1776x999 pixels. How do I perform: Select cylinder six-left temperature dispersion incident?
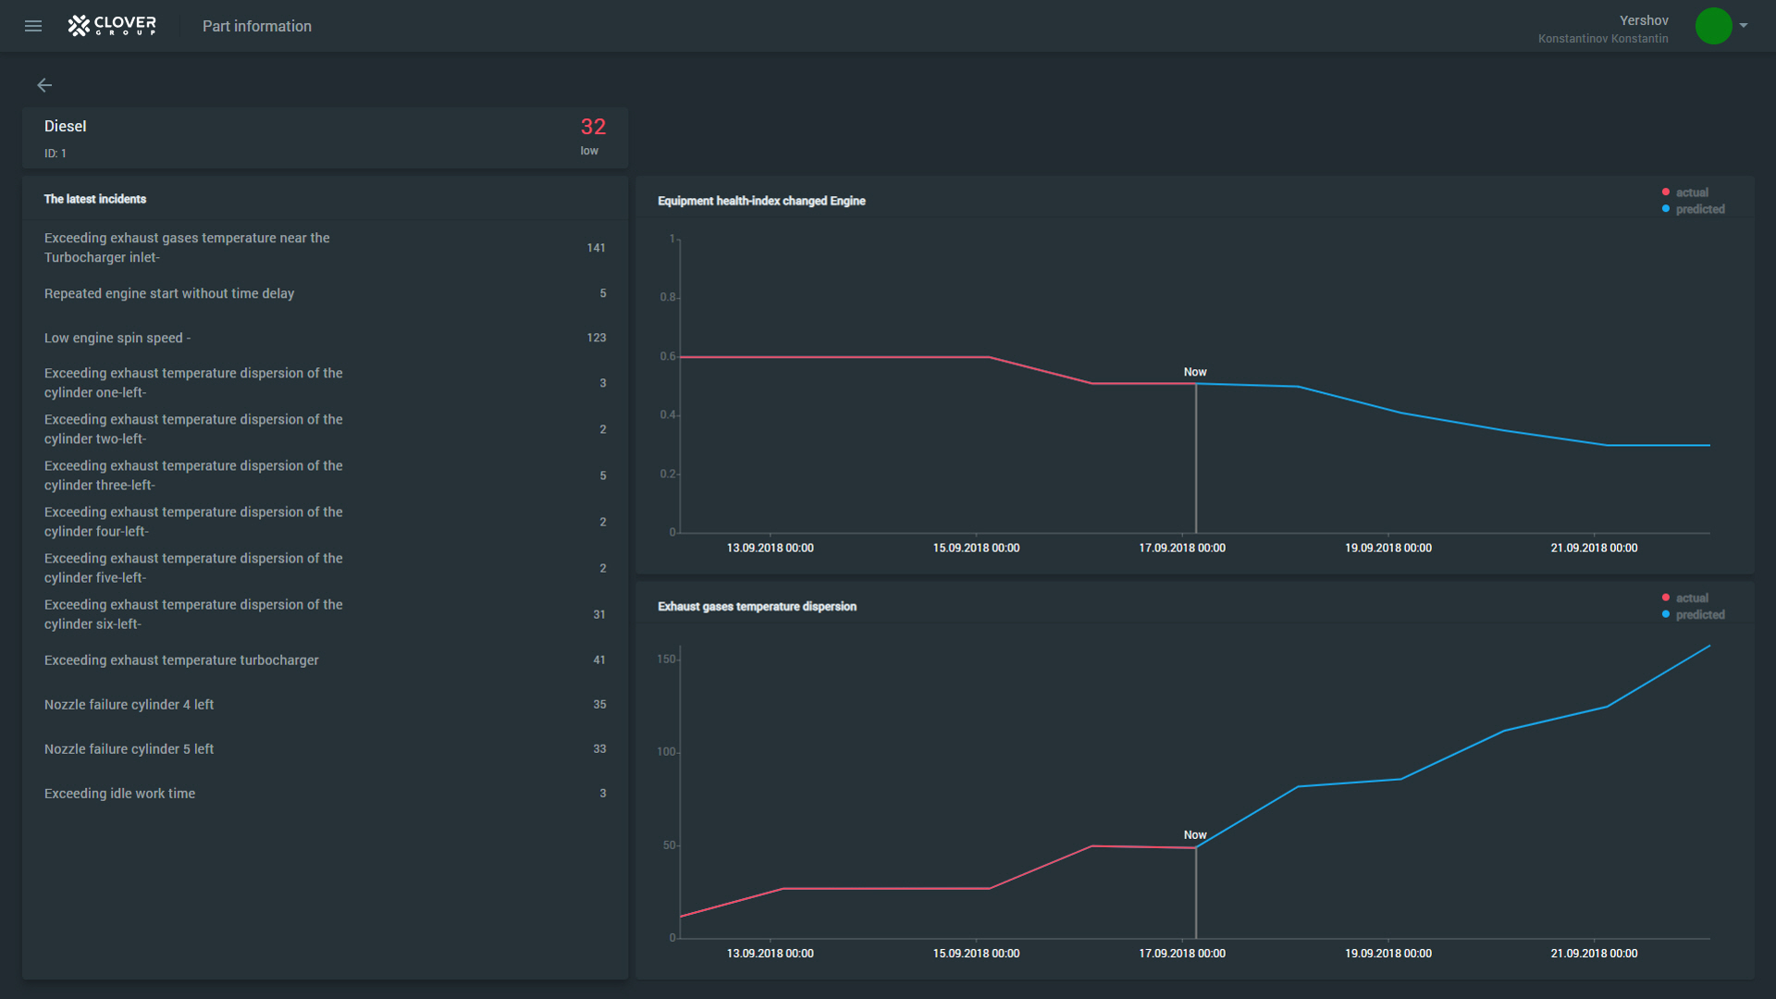[193, 614]
